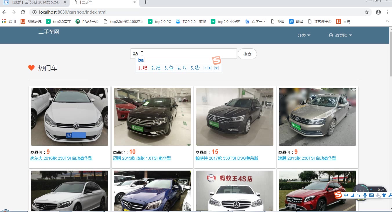This screenshot has height=212, width=392.
Task: Open the top2.0正式1100271 bookmark
Action: coord(123,21)
